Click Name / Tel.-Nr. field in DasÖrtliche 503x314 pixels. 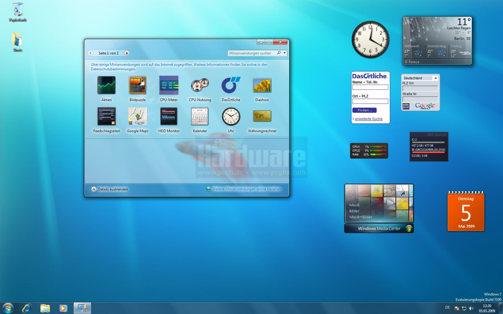pyautogui.click(x=370, y=88)
